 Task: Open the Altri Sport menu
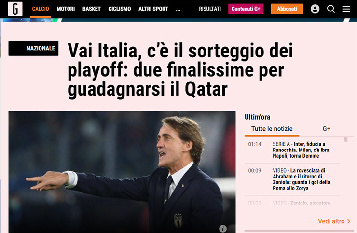click(153, 9)
